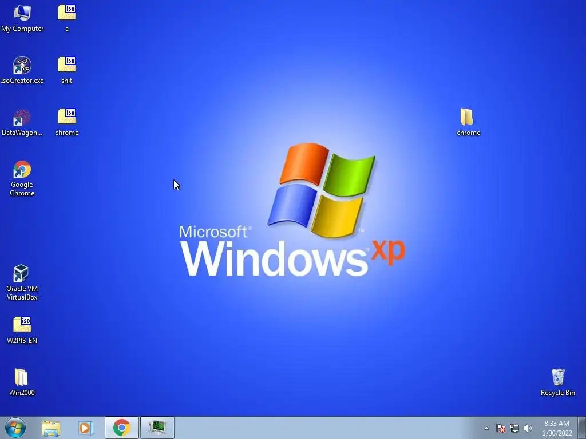Select the chrome folder on the right
The width and height of the screenshot is (586, 439).
[468, 122]
